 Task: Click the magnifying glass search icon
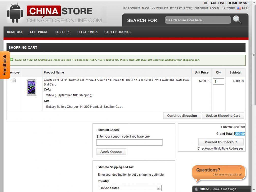pos(237,20)
